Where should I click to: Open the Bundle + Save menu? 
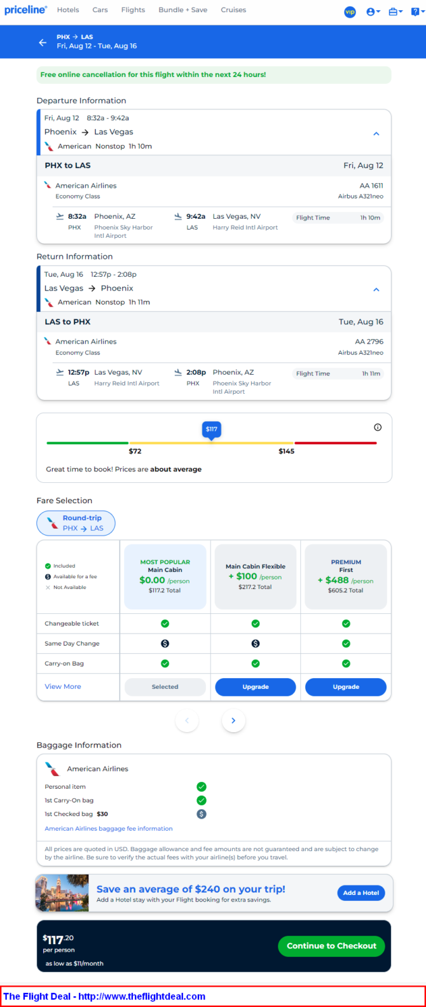point(182,10)
